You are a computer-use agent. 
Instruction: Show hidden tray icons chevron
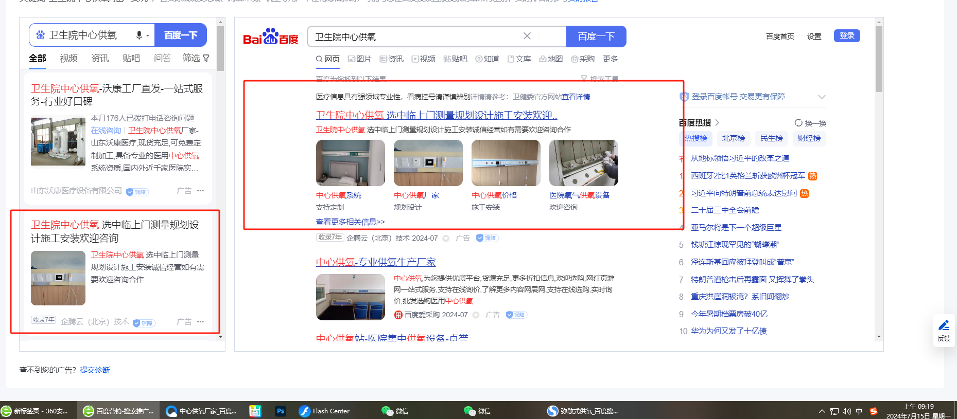[x=822, y=411]
